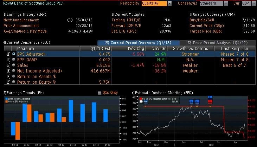Click the Target Price value 328.50
This screenshot has width=257, height=147.
[x=249, y=31]
